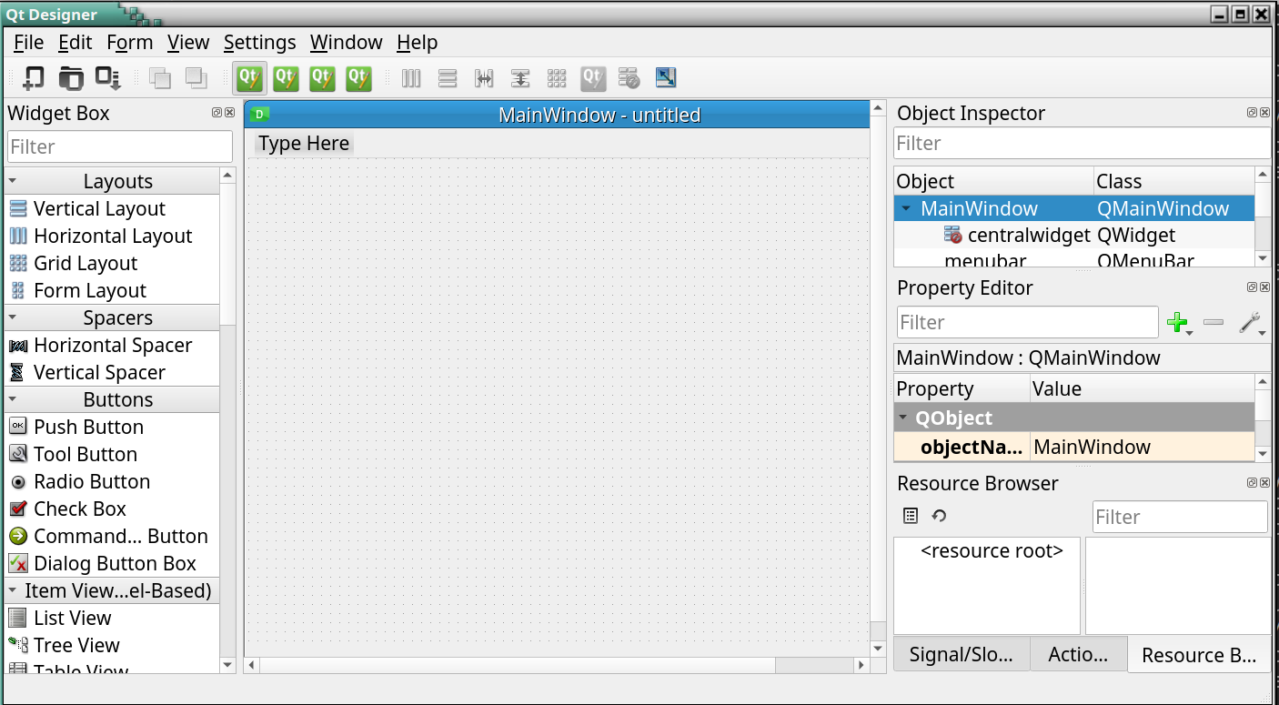
Task: Select the Form Layout widget item
Action: coord(112,290)
